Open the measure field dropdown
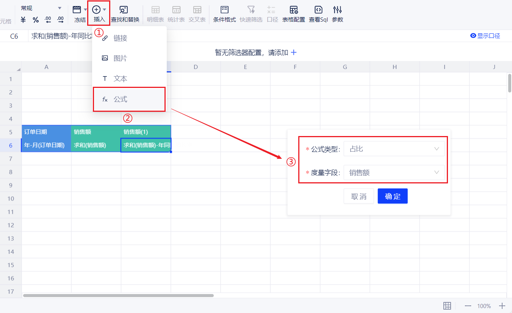512x313 pixels. [394, 173]
